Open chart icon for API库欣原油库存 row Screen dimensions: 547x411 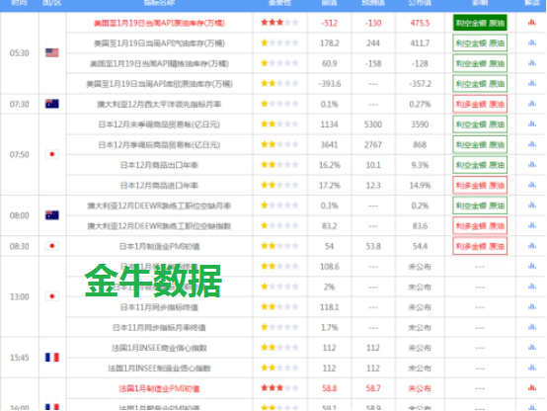click(x=532, y=83)
